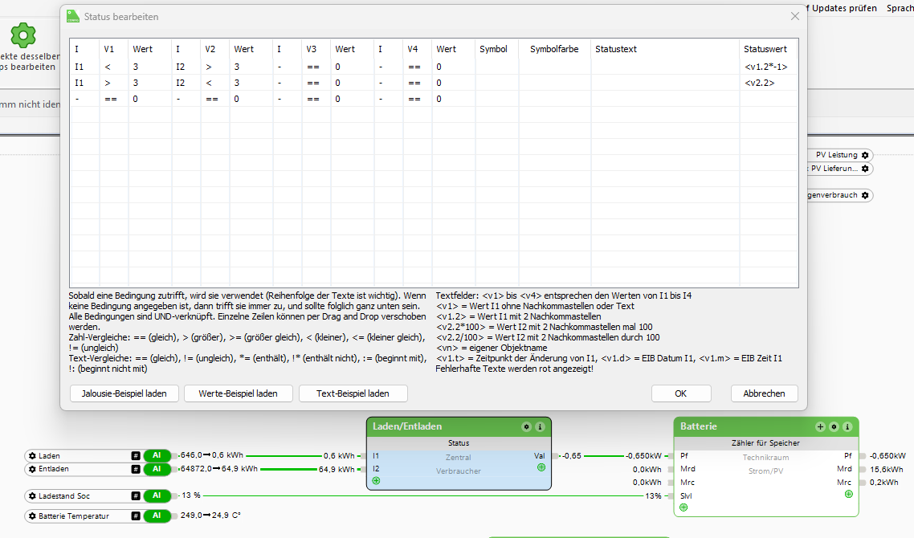Click the gear icon on Ladestand Soc input
Screen dimensions: 914x538
[x=32, y=496]
